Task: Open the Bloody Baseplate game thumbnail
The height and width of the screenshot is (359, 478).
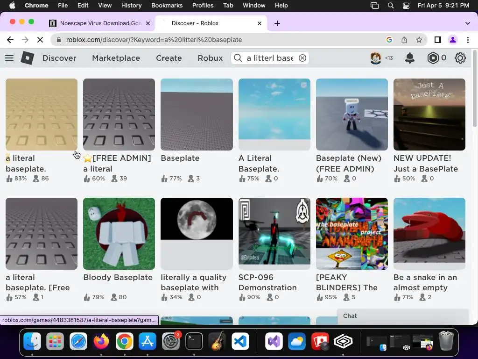Action: click(x=119, y=234)
